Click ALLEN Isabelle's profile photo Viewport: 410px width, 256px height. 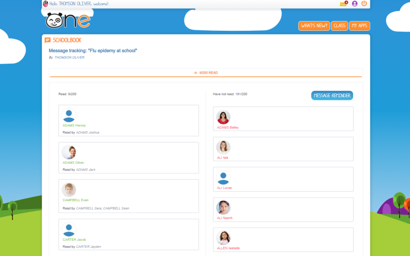[x=223, y=238]
